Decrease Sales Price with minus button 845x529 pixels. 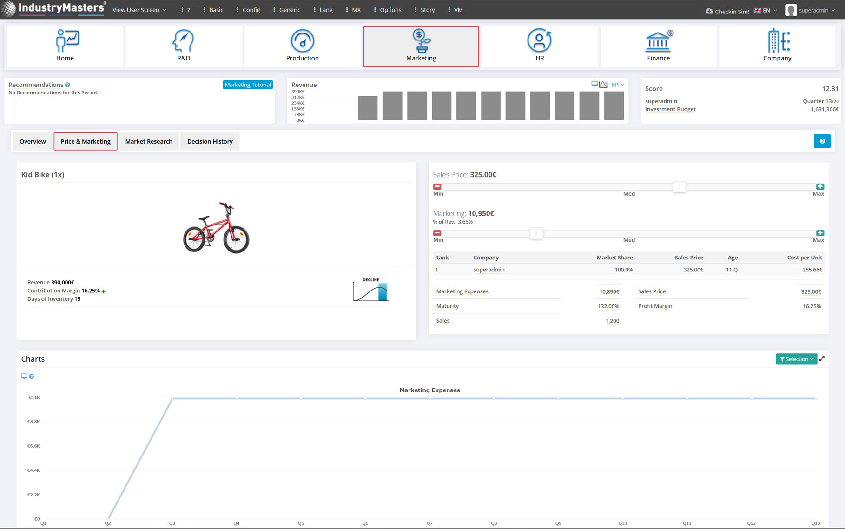[437, 186]
